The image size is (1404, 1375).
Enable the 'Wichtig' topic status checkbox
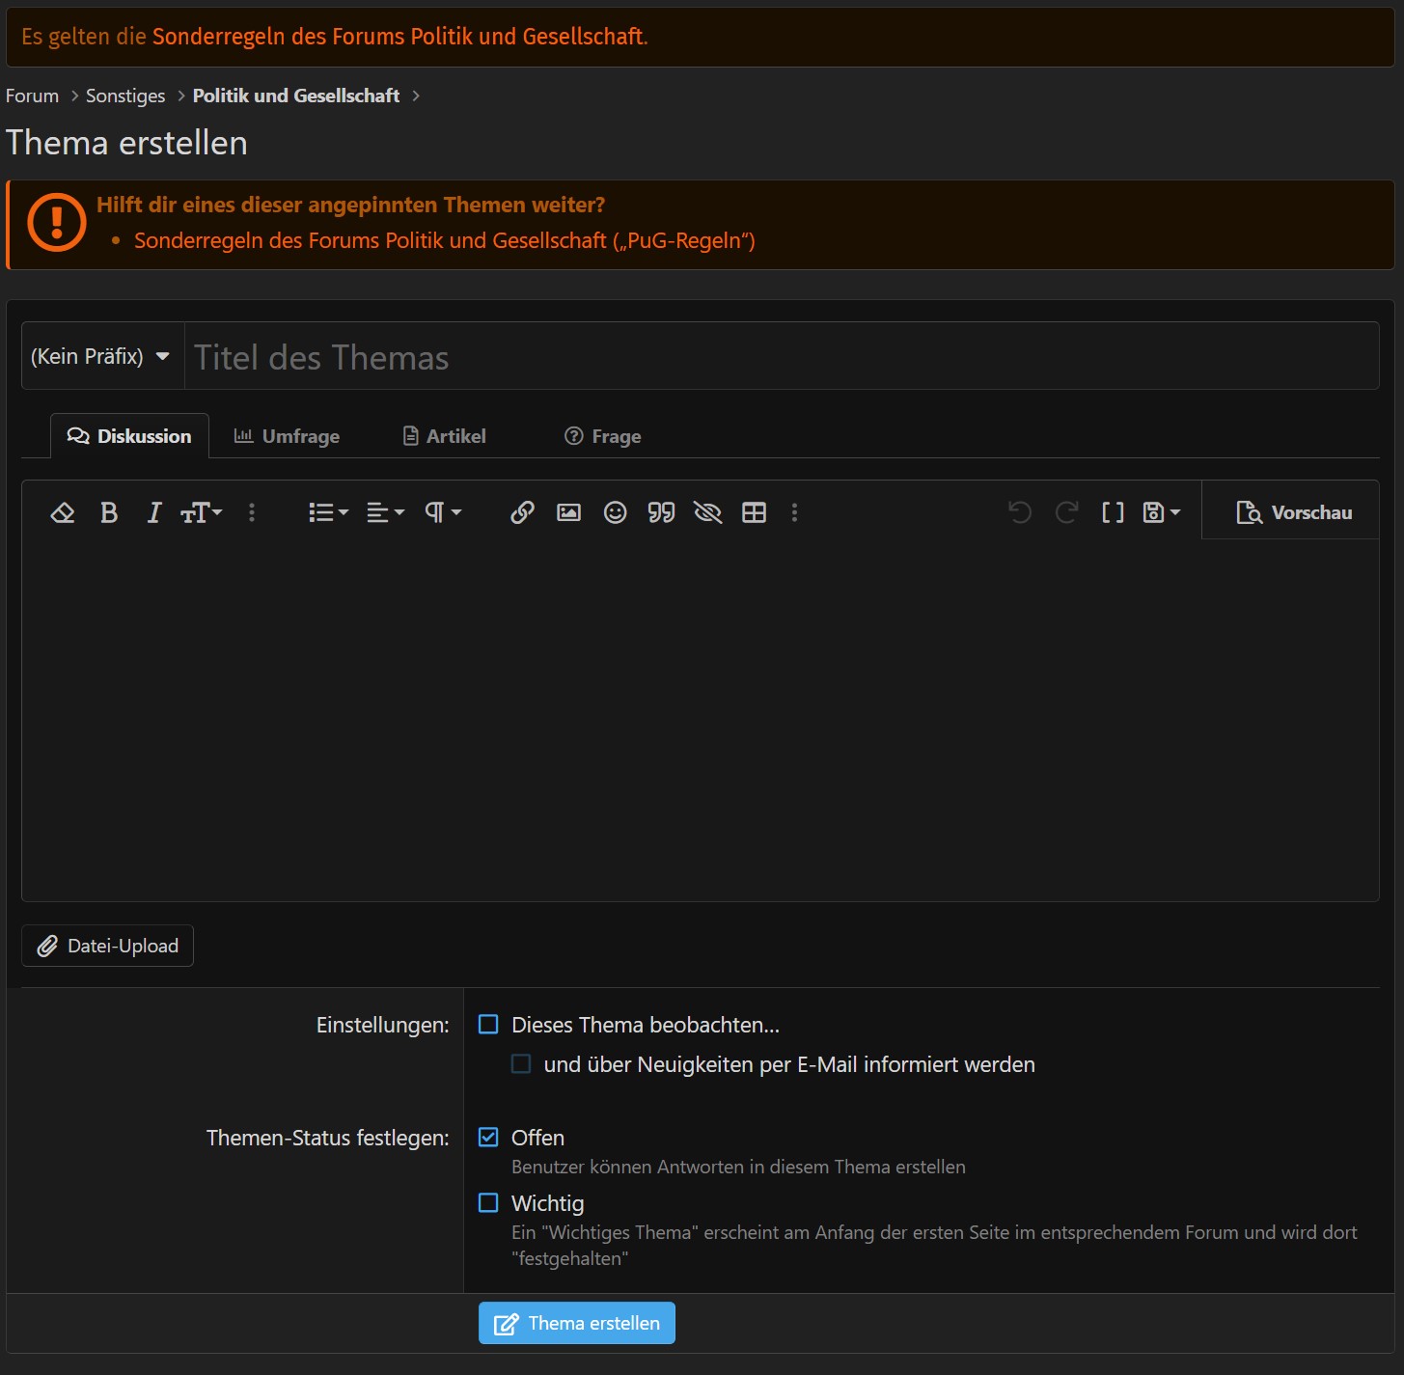488,1202
